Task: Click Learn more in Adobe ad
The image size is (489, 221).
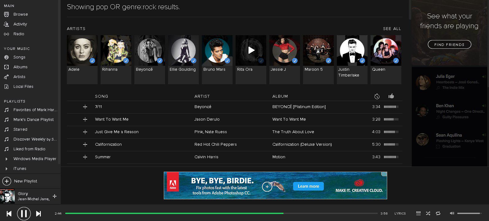Action: tap(308, 186)
